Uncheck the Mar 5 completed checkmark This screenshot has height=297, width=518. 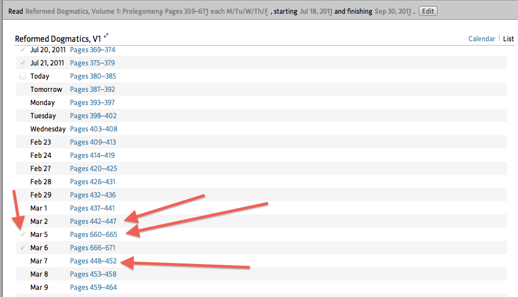23,234
